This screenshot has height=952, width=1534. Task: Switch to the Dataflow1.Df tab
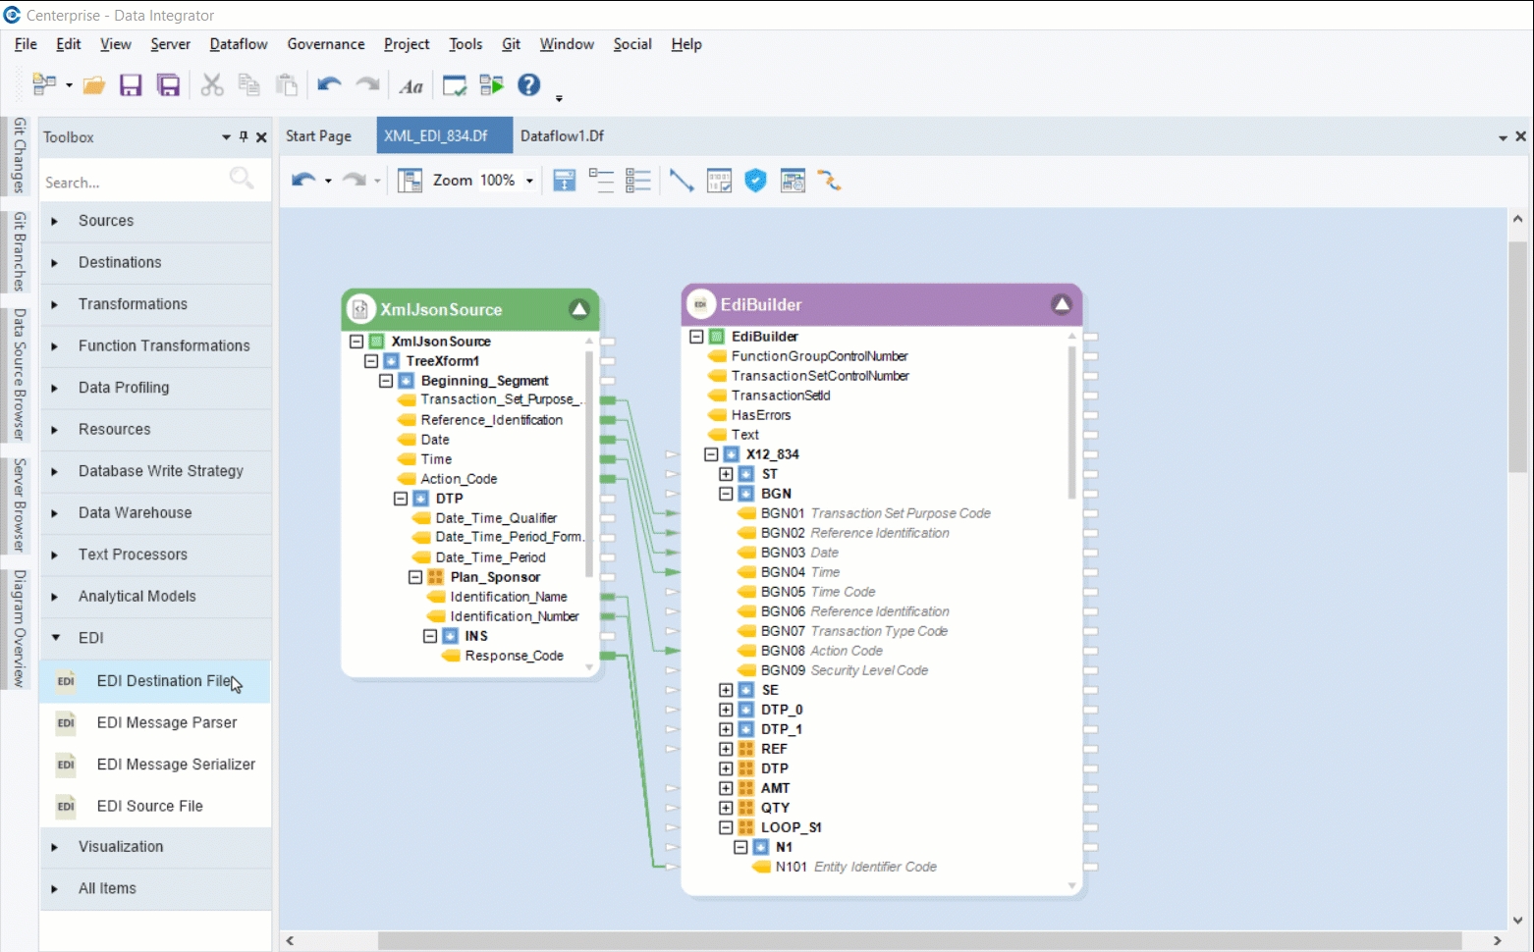562,136
